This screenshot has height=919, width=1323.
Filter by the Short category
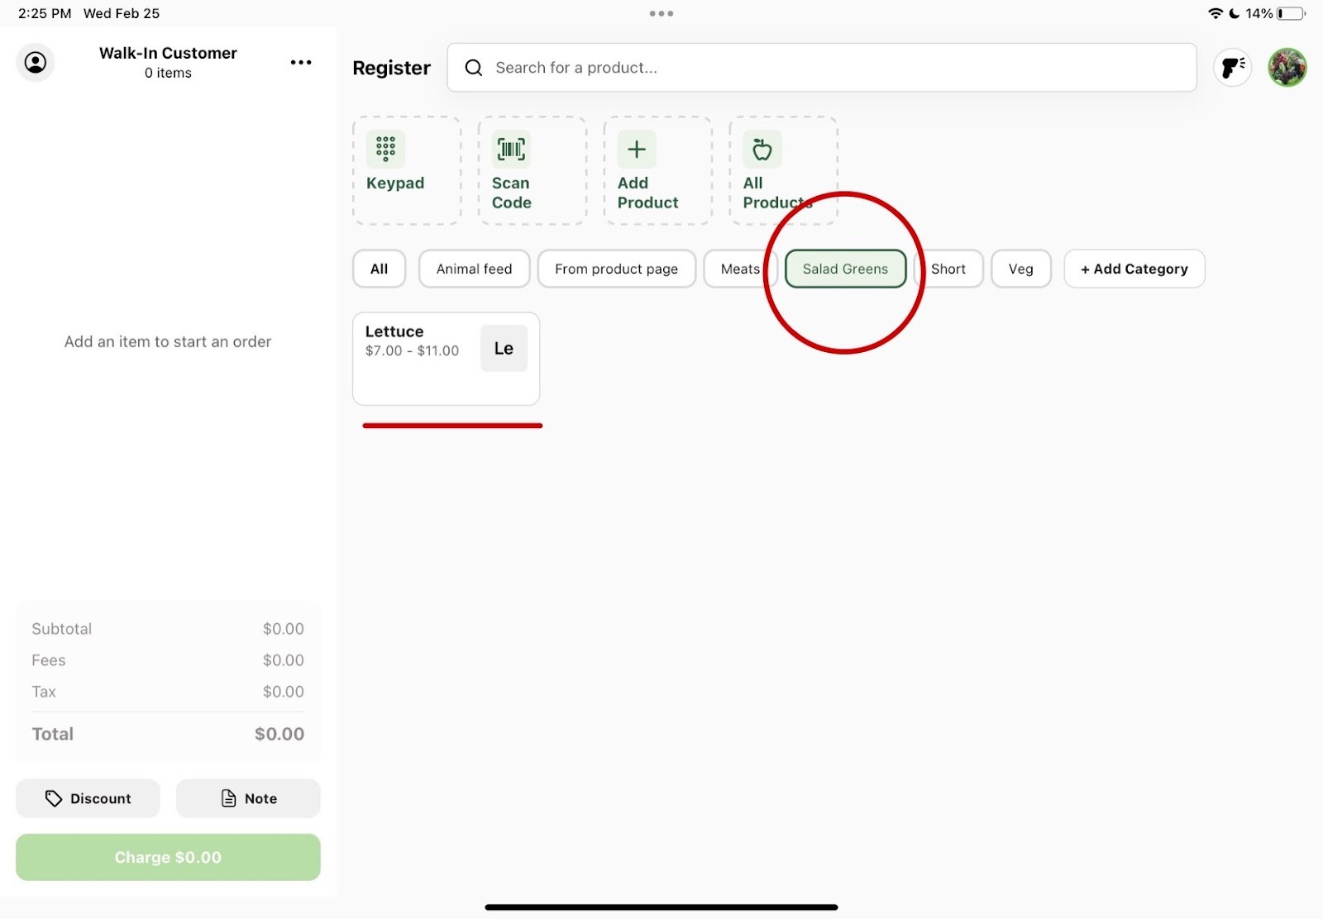click(948, 269)
